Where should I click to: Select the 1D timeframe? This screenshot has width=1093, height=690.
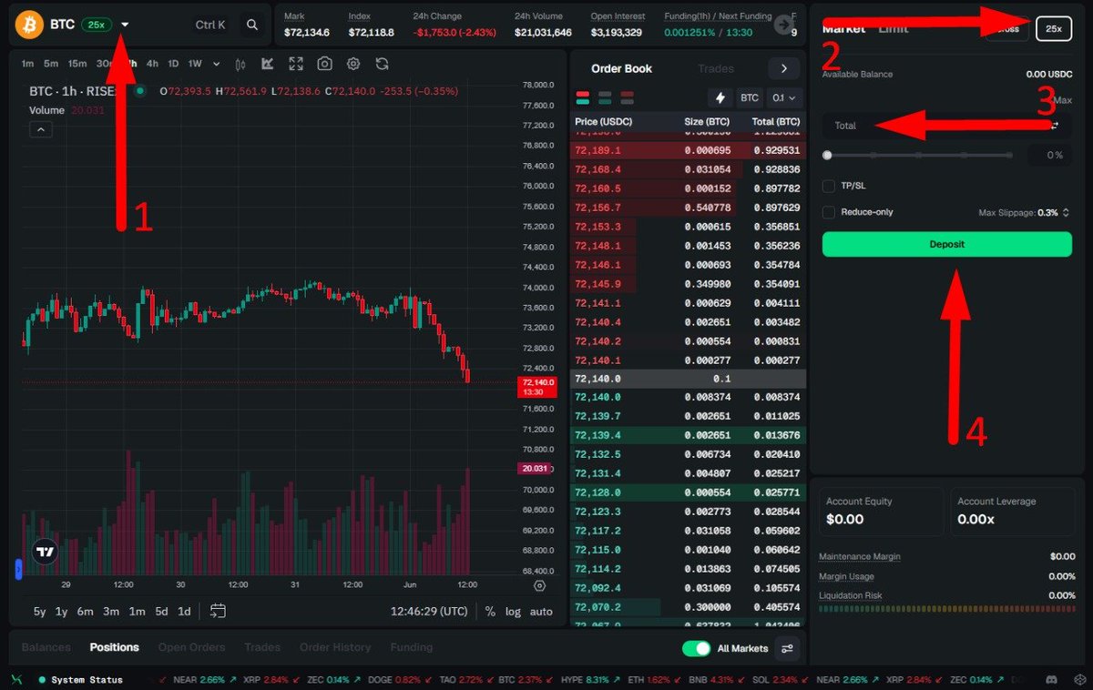tap(173, 64)
